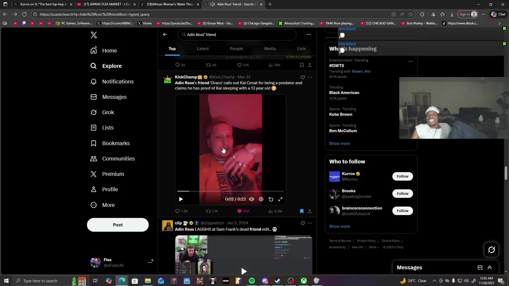Open Flax account switcher menu
The image size is (509, 286).
pos(122,262)
